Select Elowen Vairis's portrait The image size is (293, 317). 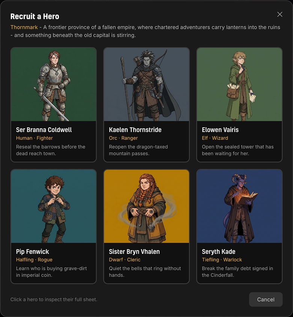[239, 84]
